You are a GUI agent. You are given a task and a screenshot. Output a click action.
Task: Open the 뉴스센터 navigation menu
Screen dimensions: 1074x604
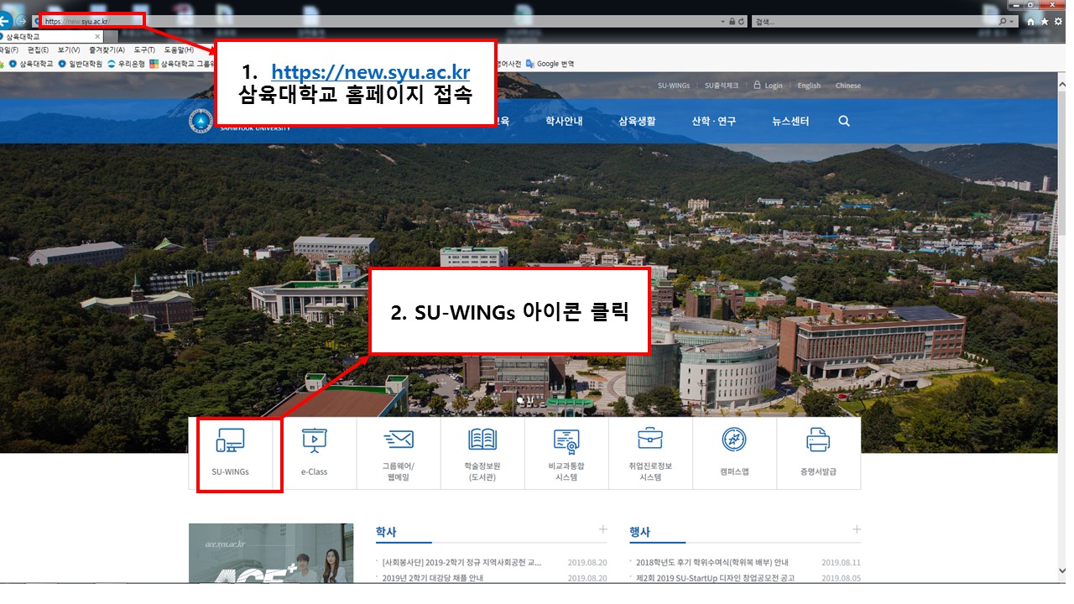[790, 121]
